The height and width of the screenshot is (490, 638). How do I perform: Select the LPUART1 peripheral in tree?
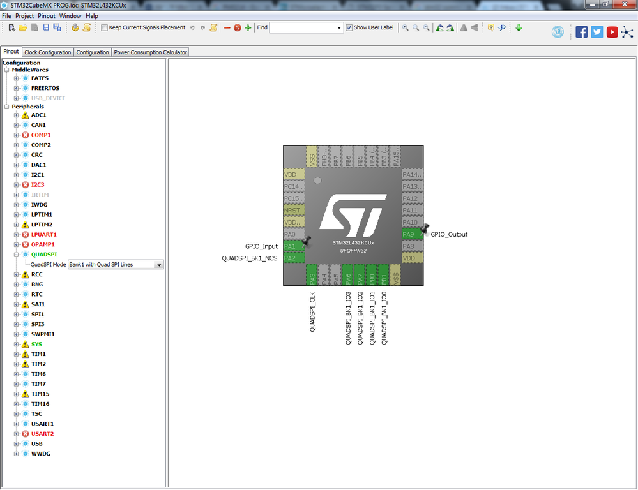[44, 235]
